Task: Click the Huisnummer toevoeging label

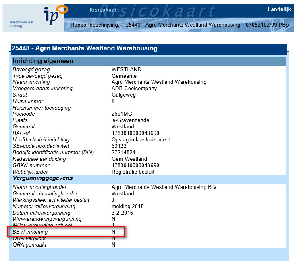Action: pos(42,108)
